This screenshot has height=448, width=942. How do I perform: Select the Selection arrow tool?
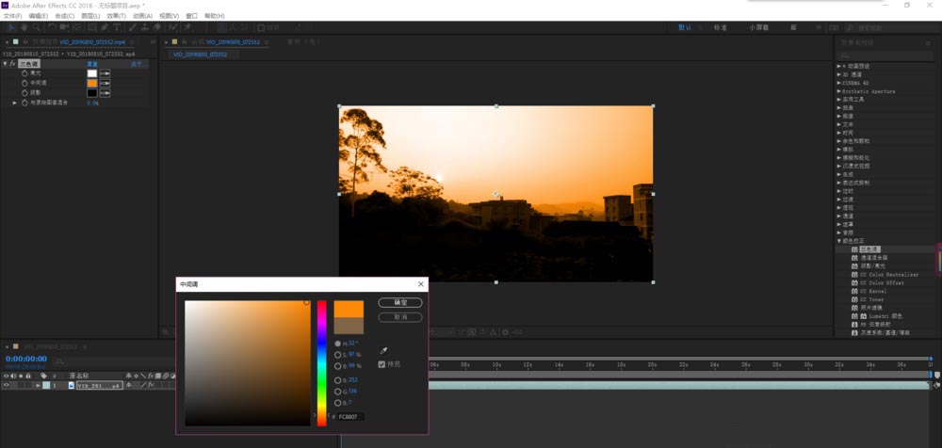click(x=11, y=28)
